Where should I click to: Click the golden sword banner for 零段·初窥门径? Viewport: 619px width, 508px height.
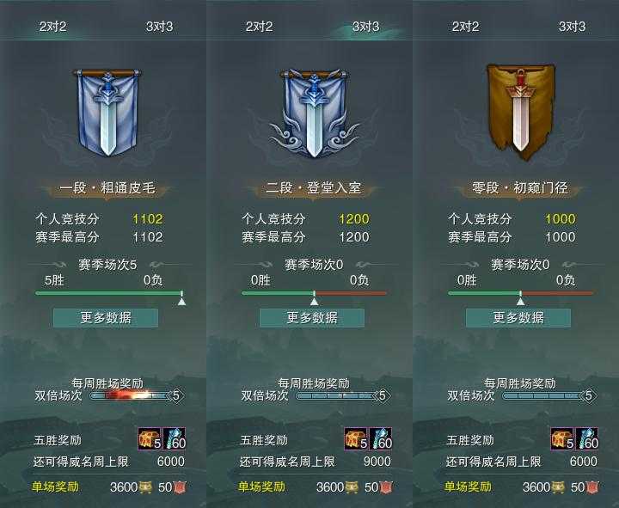click(x=521, y=112)
